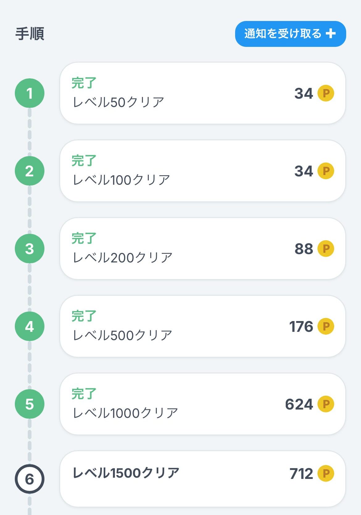Screen dimensions: 361x515
Task: Tap the coin icon on レベル100クリア card
Action: [326, 171]
